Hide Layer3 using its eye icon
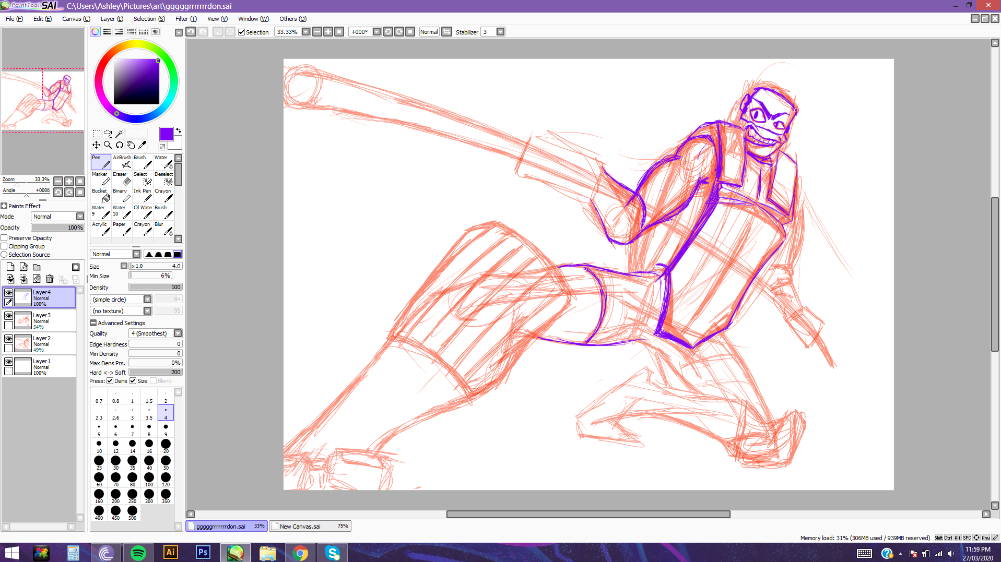1001x562 pixels. coord(8,316)
